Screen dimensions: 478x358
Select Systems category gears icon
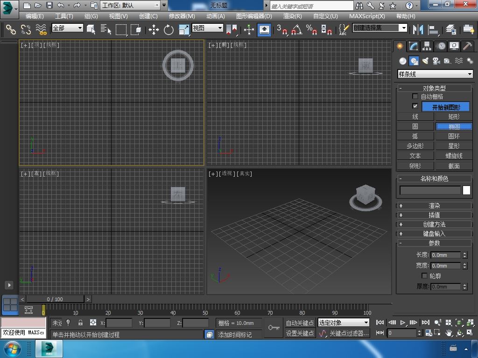(x=470, y=61)
